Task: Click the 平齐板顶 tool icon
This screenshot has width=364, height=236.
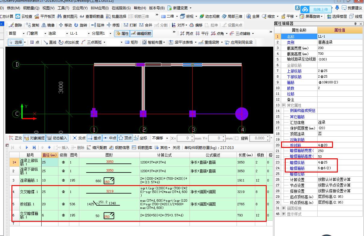Action: click(x=45, y=16)
